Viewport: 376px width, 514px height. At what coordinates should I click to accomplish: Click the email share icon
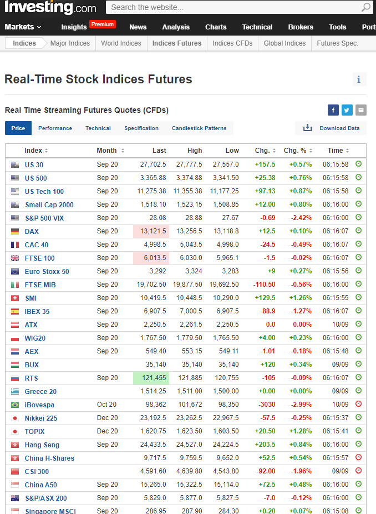361,110
